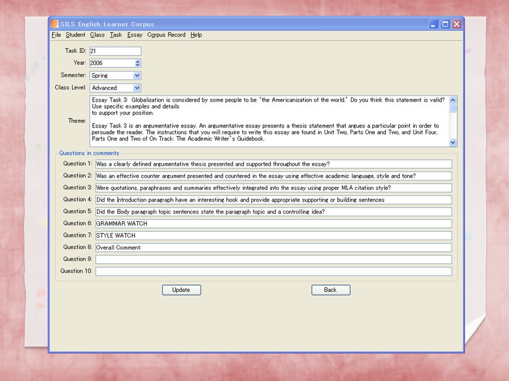Click the 'Semester:' label
509x381 pixels.
(73, 75)
